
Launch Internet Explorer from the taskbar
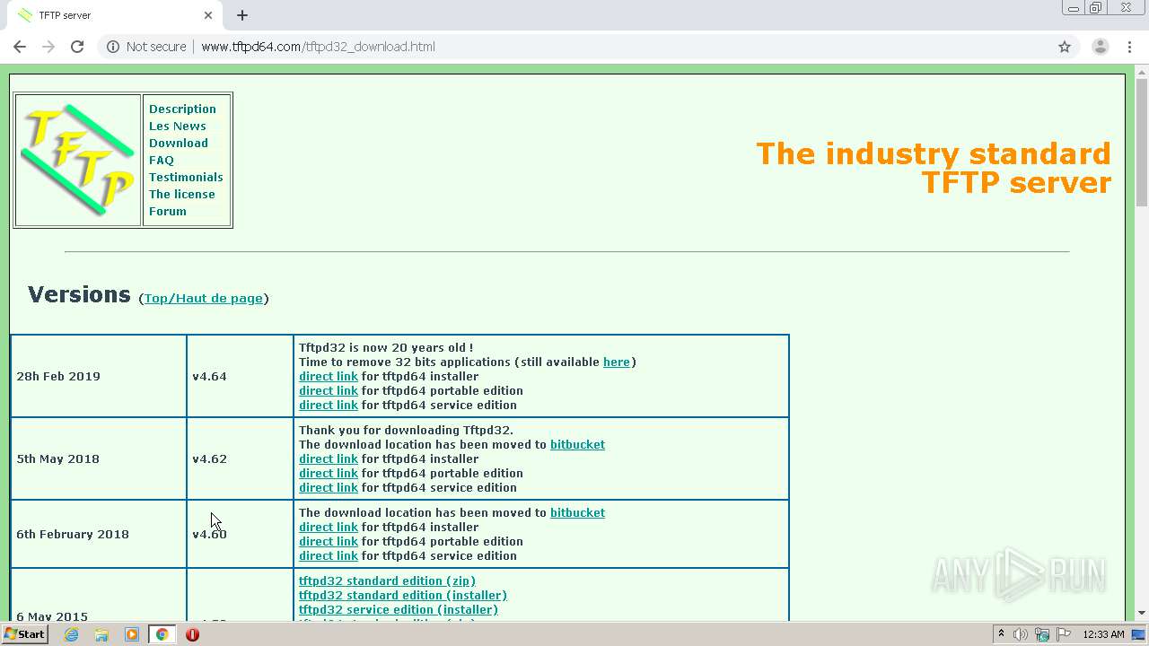pos(71,634)
